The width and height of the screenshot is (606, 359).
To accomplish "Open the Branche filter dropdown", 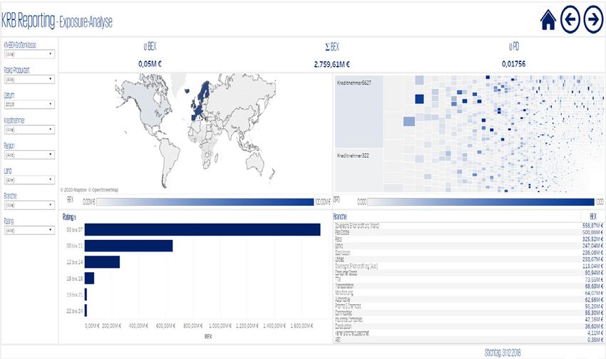I will [x=29, y=205].
